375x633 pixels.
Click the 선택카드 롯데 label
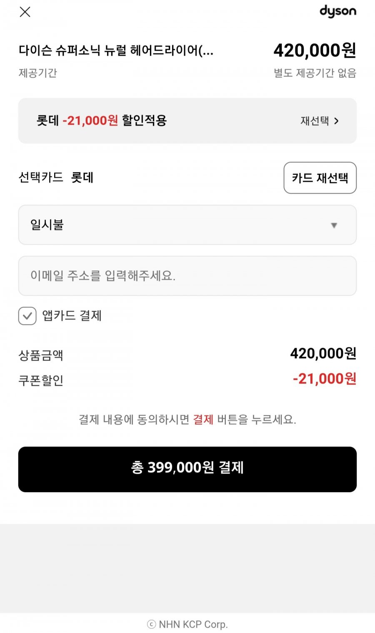point(56,178)
